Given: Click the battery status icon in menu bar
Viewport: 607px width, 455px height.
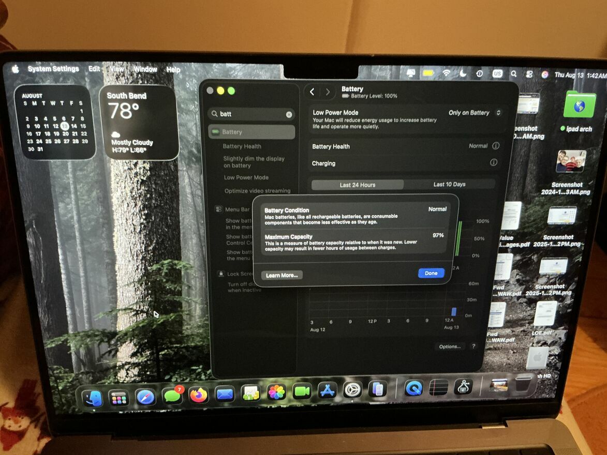Looking at the screenshot, I should tap(428, 73).
